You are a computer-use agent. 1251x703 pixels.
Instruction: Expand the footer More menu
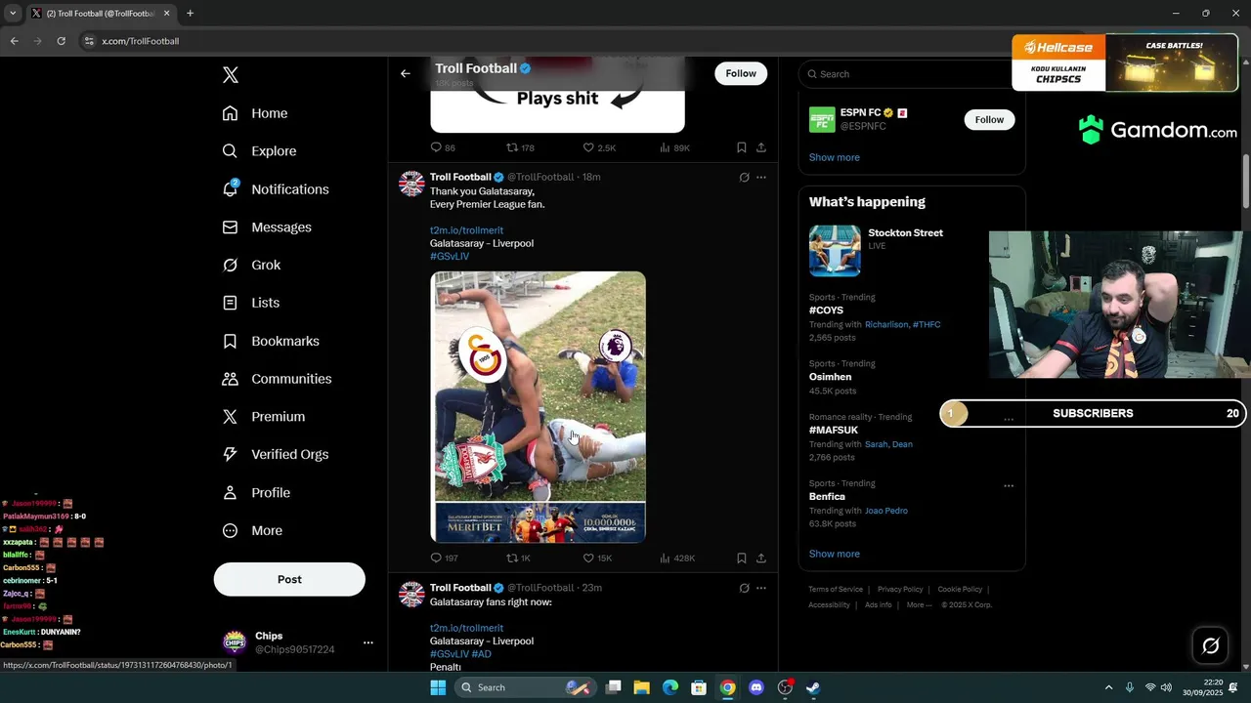(x=918, y=605)
